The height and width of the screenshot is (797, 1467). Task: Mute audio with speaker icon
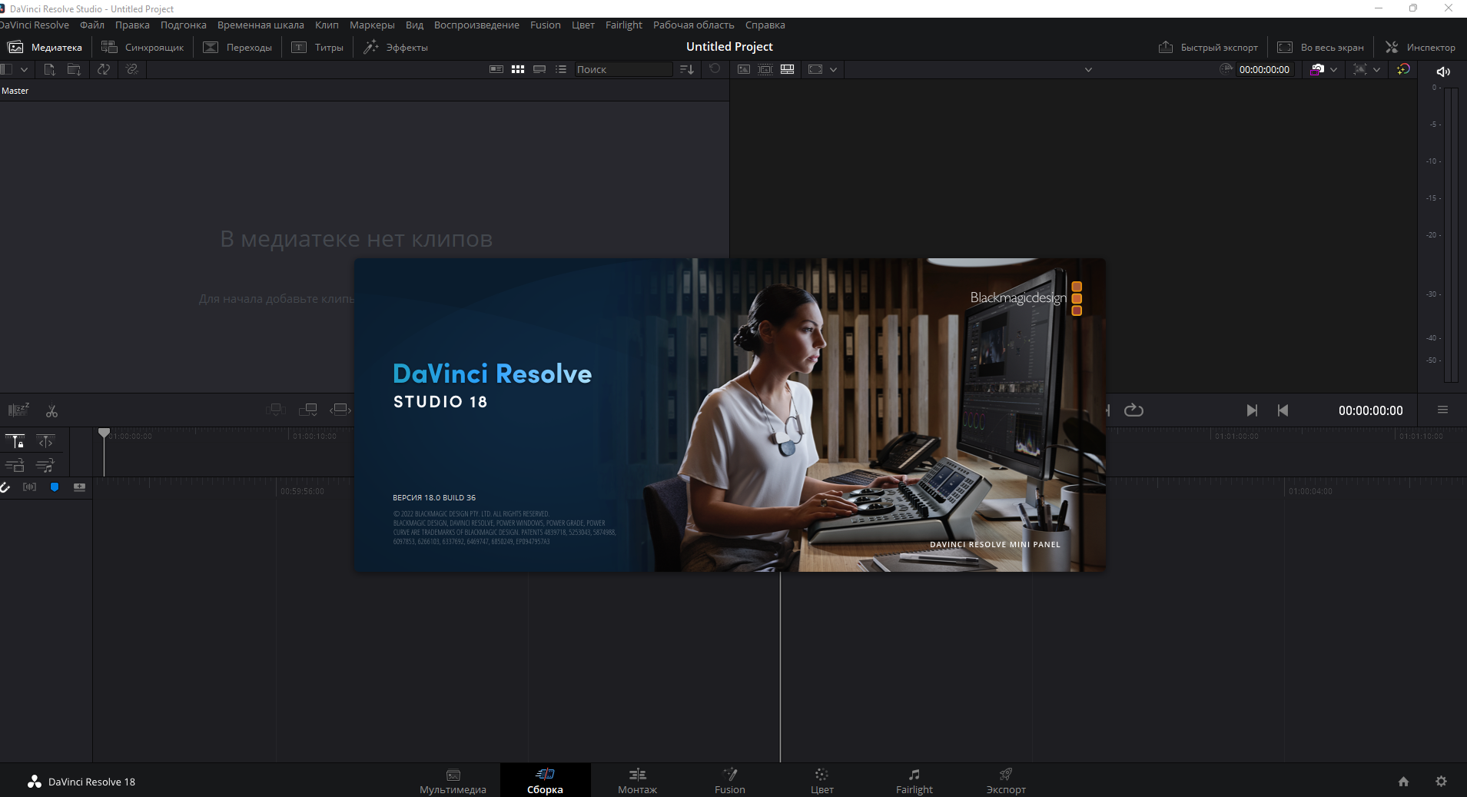(1443, 71)
